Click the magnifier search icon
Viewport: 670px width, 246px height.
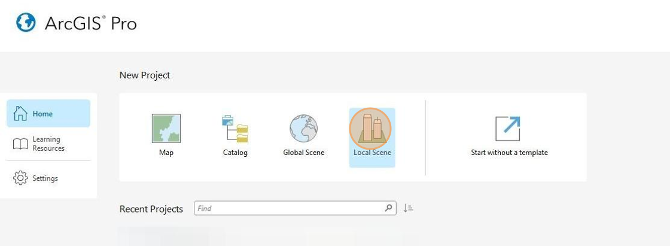coord(388,208)
